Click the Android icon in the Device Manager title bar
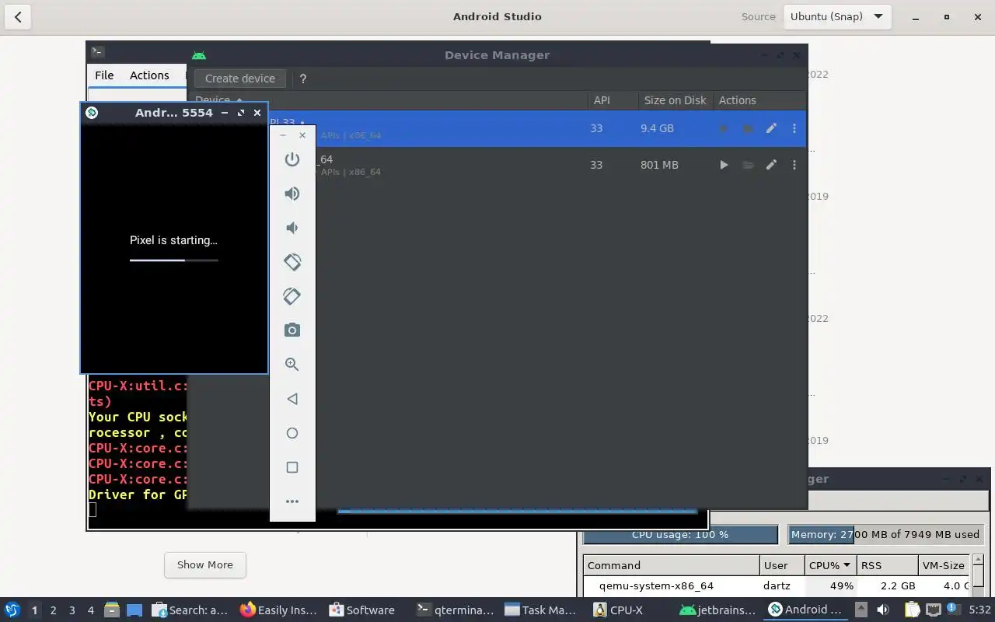995x622 pixels. pyautogui.click(x=199, y=55)
